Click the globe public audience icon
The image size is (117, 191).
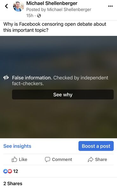click(39, 16)
